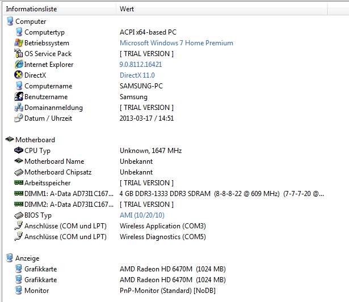Select the DIMM1: A-Data label
Screen dimensions: 349x302
click(69, 194)
